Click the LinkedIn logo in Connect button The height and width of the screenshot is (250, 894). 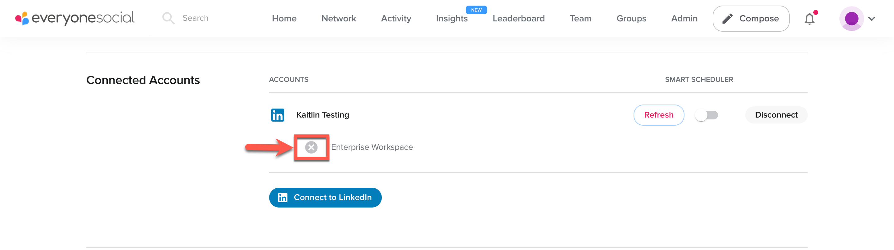tap(283, 198)
